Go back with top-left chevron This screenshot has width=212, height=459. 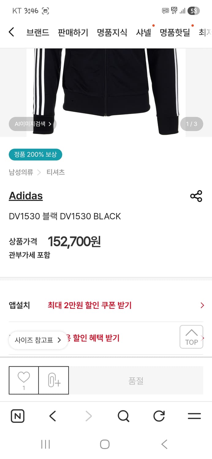click(11, 32)
